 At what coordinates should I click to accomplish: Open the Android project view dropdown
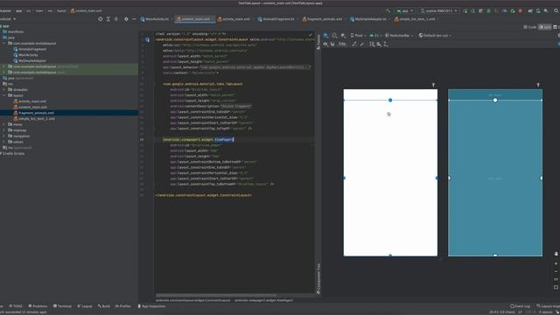coord(7,19)
